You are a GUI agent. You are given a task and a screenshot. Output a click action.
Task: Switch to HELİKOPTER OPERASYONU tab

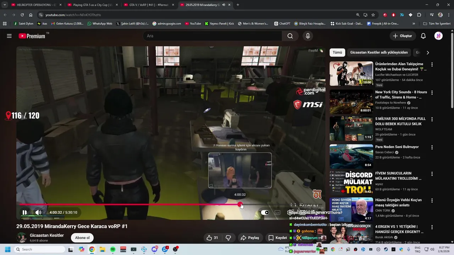[36, 5]
